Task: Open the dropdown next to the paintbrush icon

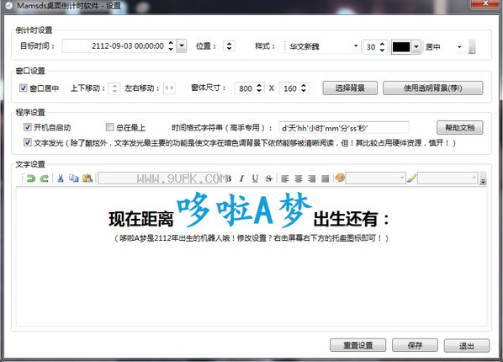Action: click(447, 178)
